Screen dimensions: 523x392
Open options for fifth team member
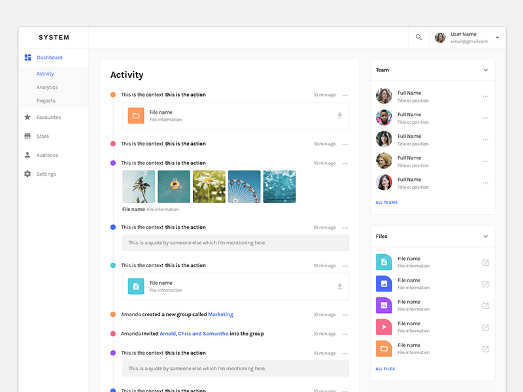(x=486, y=183)
